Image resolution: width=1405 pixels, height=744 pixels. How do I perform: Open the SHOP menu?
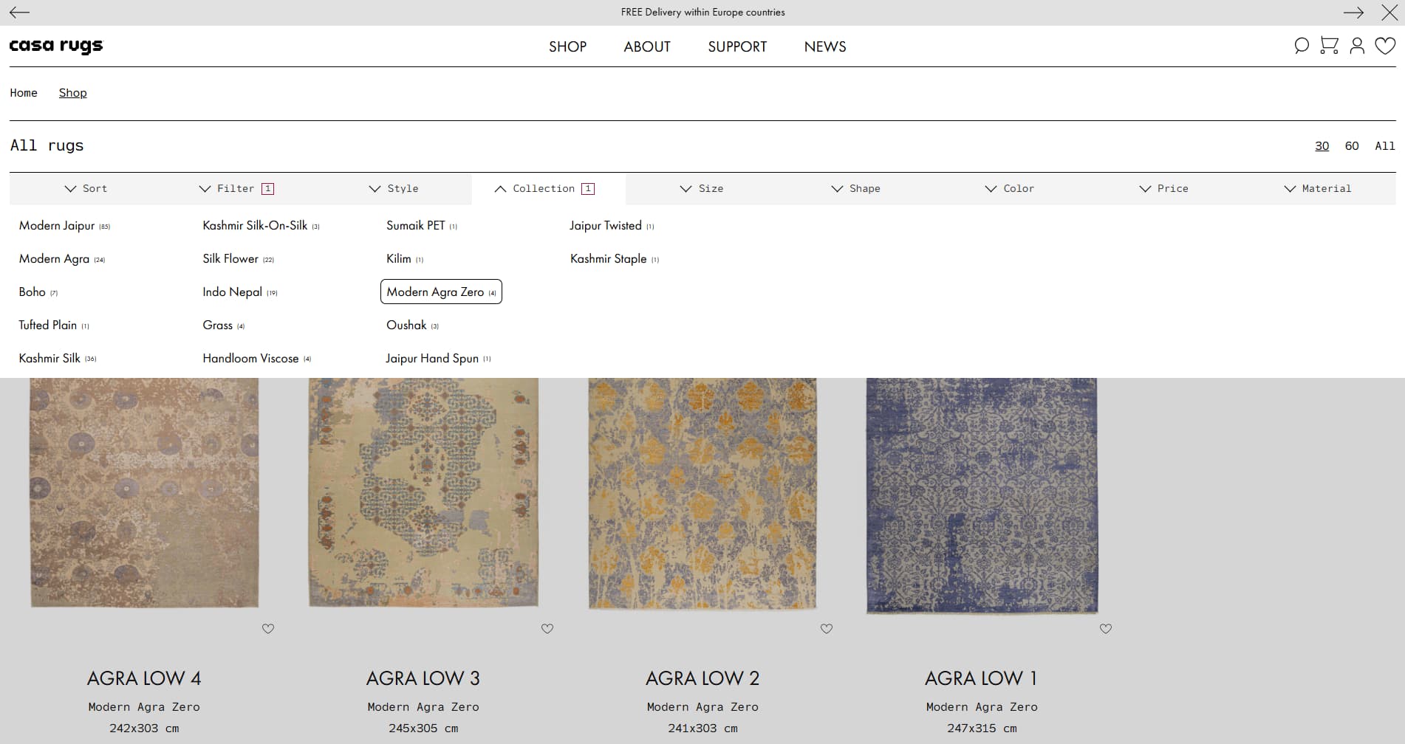[x=567, y=46]
